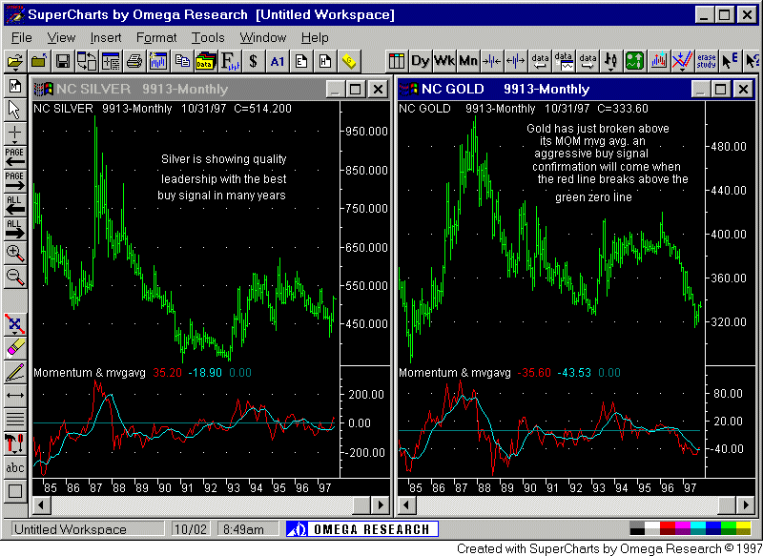Open the Insert menu
The height and width of the screenshot is (556, 763).
[x=105, y=38]
